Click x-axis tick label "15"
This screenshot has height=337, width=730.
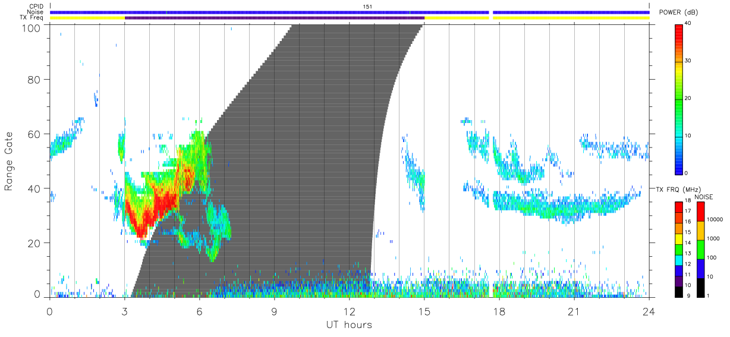pyautogui.click(x=424, y=311)
